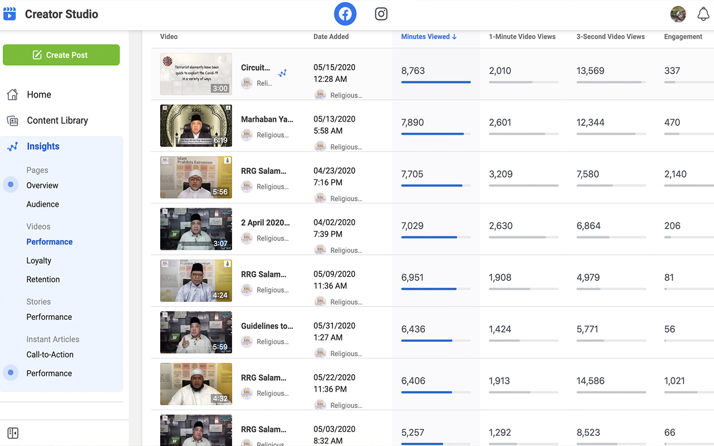Click the Home house icon
Image resolution: width=714 pixels, height=446 pixels.
tap(12, 95)
